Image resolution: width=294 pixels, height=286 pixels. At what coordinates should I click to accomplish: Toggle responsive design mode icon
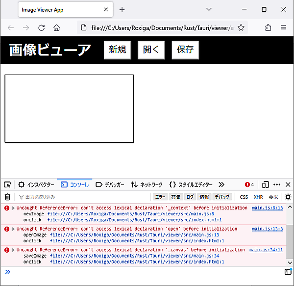point(265,185)
